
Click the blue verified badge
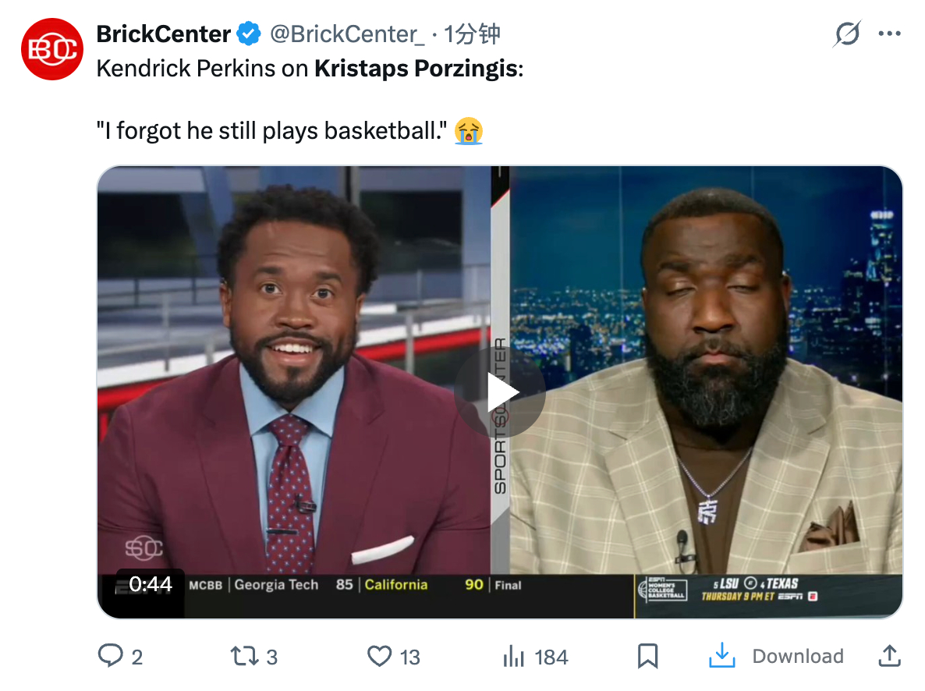(x=249, y=34)
